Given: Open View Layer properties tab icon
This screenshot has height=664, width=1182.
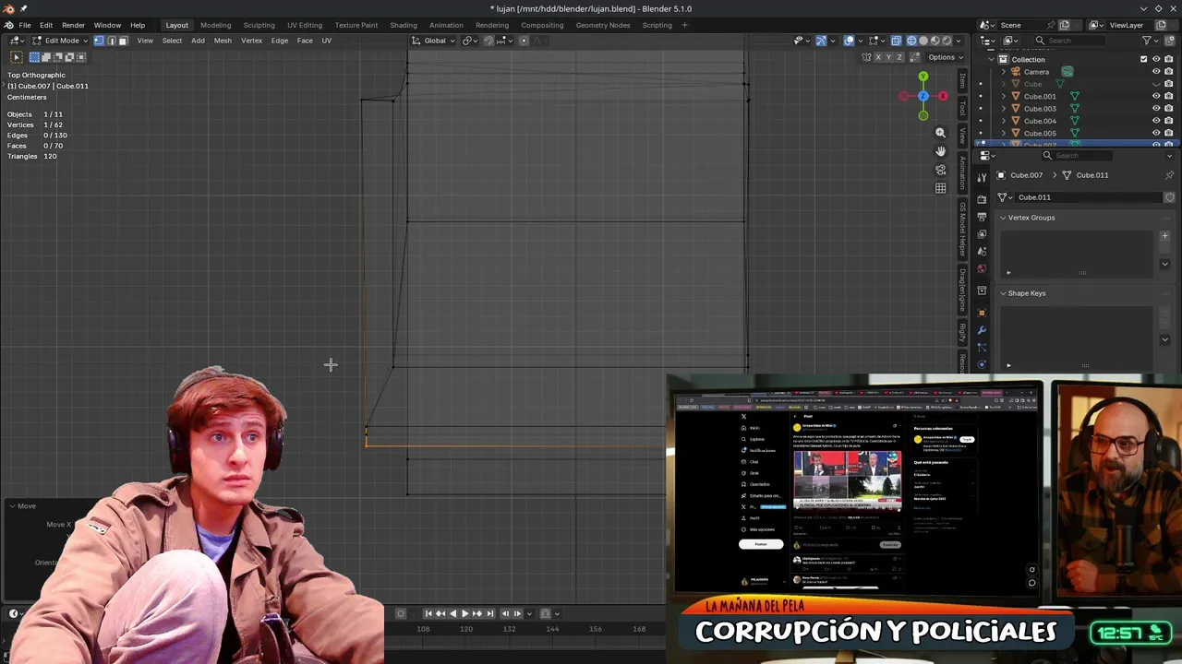Looking at the screenshot, I should pos(982,234).
